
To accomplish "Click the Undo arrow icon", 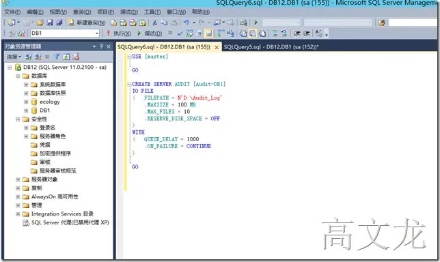I will point(186,23).
